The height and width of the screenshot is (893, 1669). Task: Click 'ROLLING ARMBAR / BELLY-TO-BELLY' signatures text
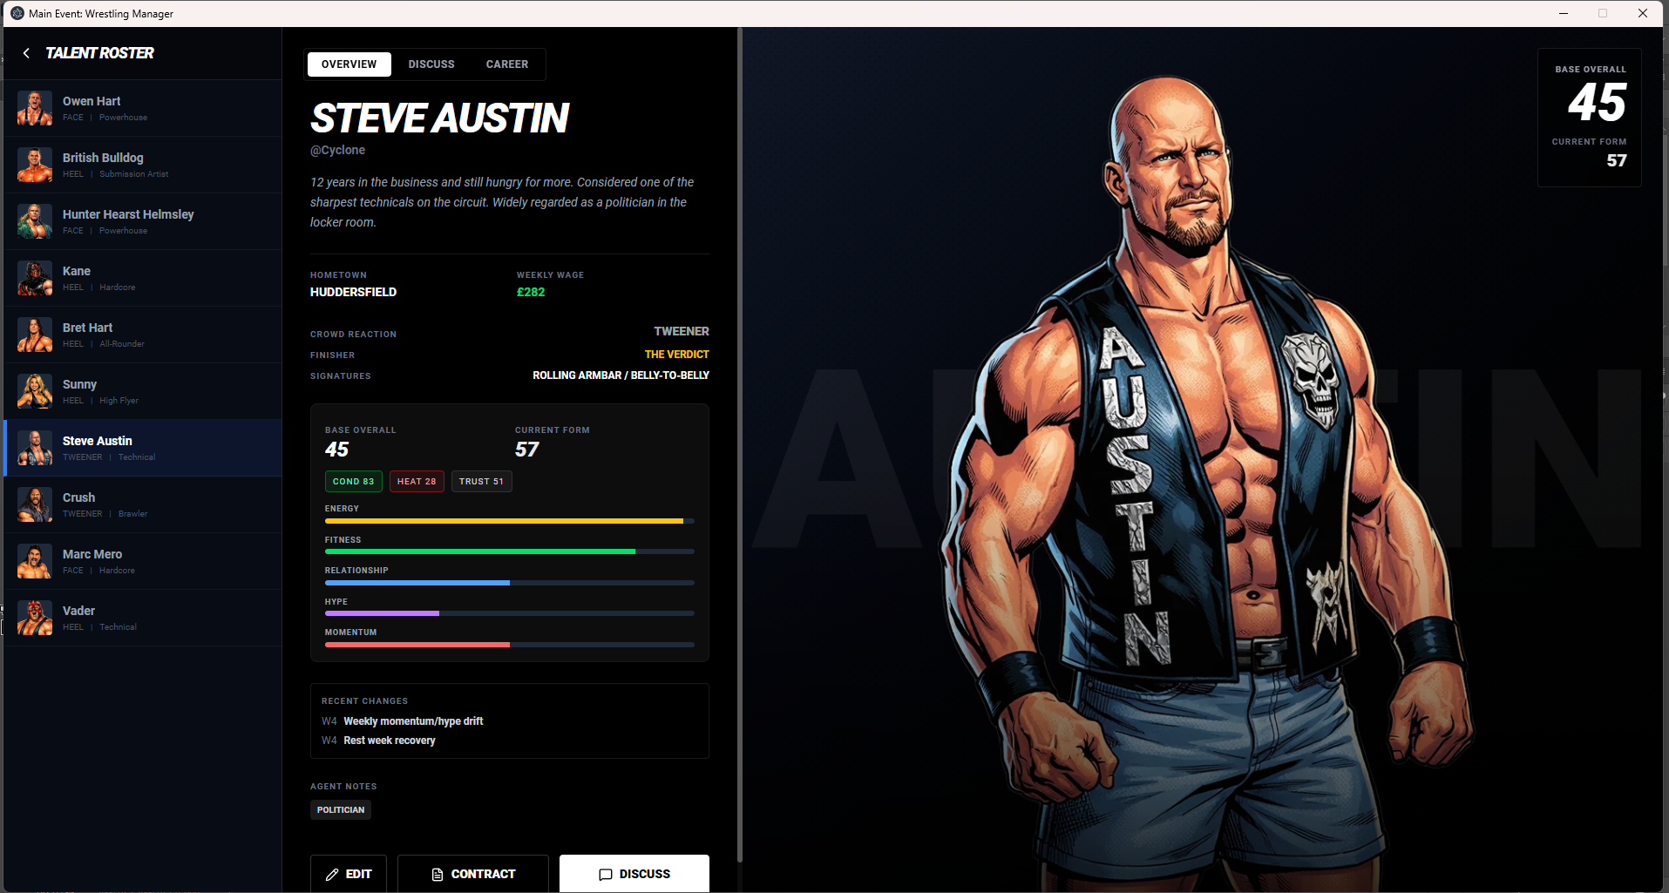point(621,375)
